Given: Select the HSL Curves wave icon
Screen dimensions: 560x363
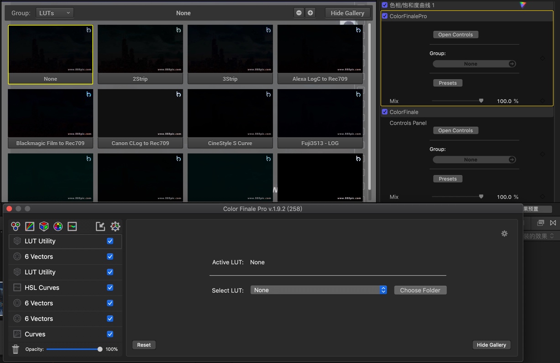Looking at the screenshot, I should click(72, 226).
